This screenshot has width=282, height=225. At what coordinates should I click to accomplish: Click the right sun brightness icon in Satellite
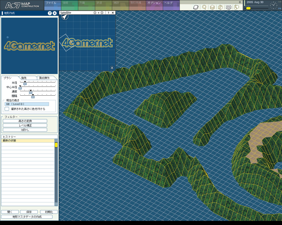102,13
